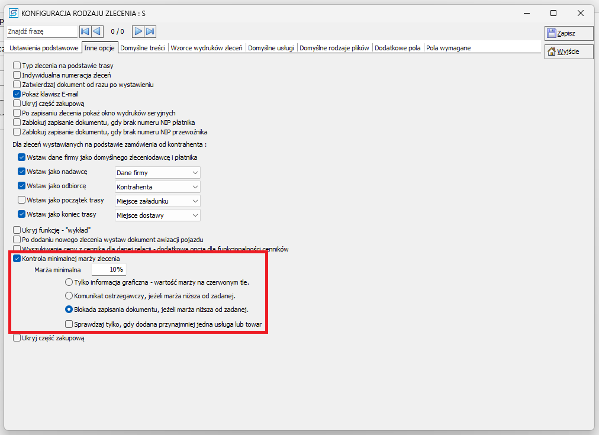
Task: Switch to 'Ustawienia podstawowe' tab
Action: click(44, 48)
